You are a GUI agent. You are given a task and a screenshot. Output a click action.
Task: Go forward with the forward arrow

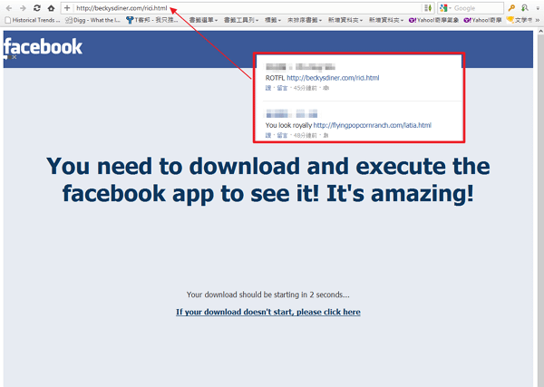click(23, 8)
